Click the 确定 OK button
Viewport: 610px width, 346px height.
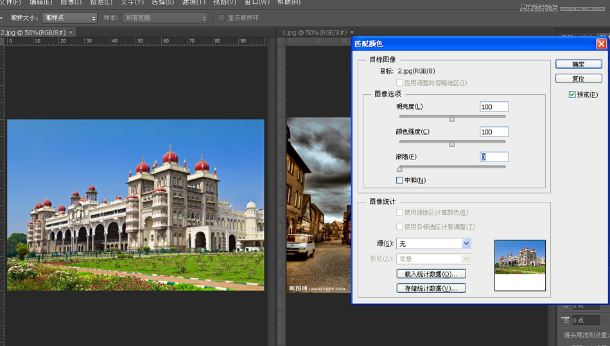(579, 64)
